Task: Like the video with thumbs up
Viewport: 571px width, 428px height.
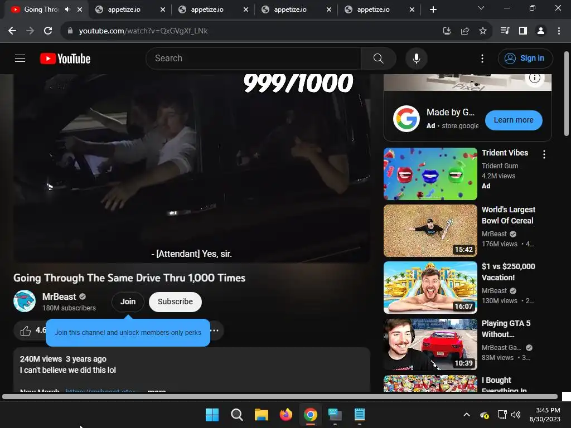Action: click(x=26, y=330)
